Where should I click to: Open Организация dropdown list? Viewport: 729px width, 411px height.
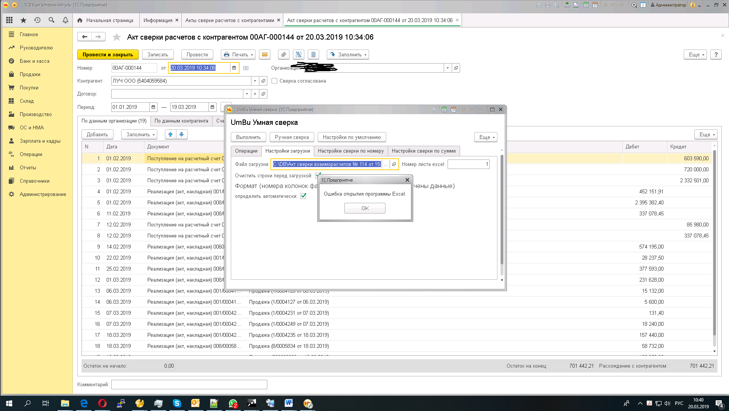pyautogui.click(x=448, y=68)
